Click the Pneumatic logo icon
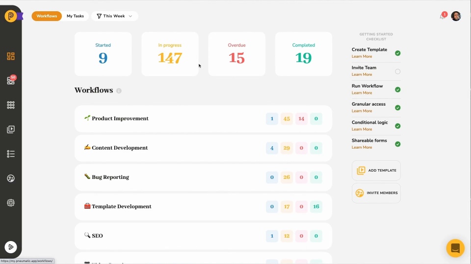This screenshot has width=471, height=264. tap(11, 16)
